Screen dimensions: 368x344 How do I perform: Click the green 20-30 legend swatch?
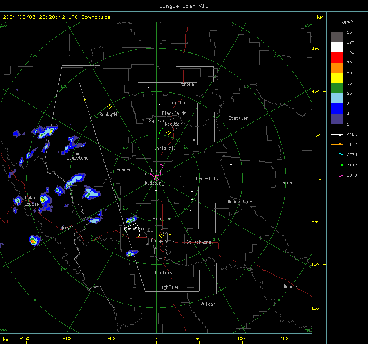337,88
